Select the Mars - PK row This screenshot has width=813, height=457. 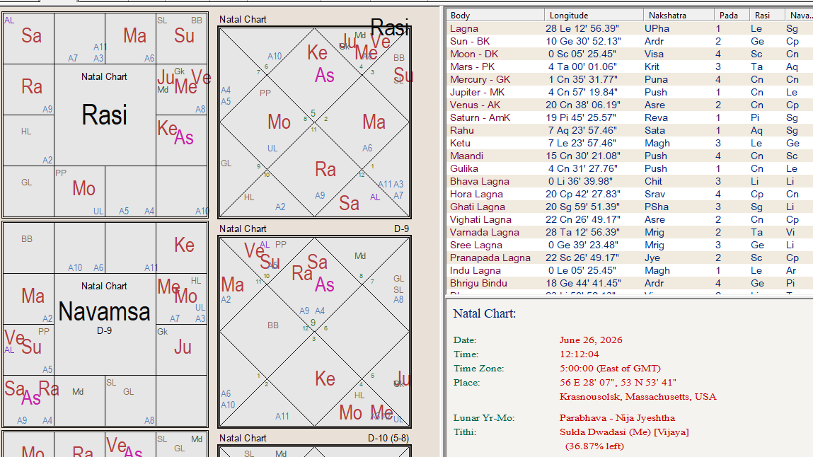(x=630, y=66)
